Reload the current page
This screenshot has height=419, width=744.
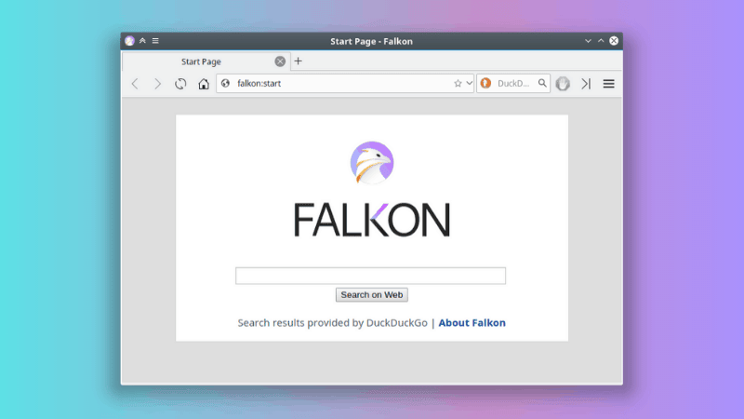click(x=180, y=84)
